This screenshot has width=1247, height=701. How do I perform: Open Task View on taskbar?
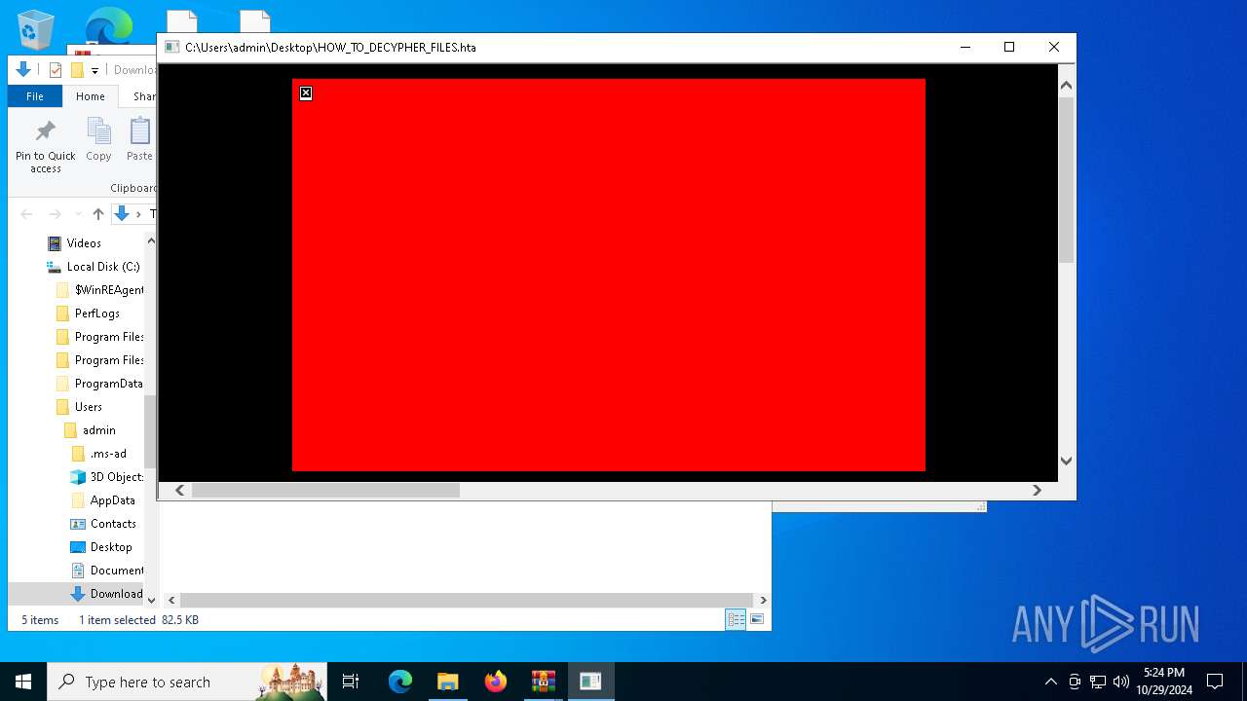click(351, 682)
